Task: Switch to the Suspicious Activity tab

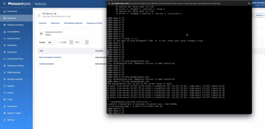Action: pos(94,23)
